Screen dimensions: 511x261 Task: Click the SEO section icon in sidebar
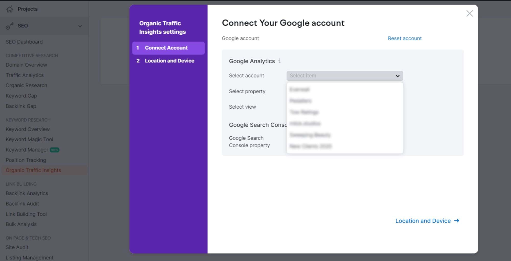(9, 26)
